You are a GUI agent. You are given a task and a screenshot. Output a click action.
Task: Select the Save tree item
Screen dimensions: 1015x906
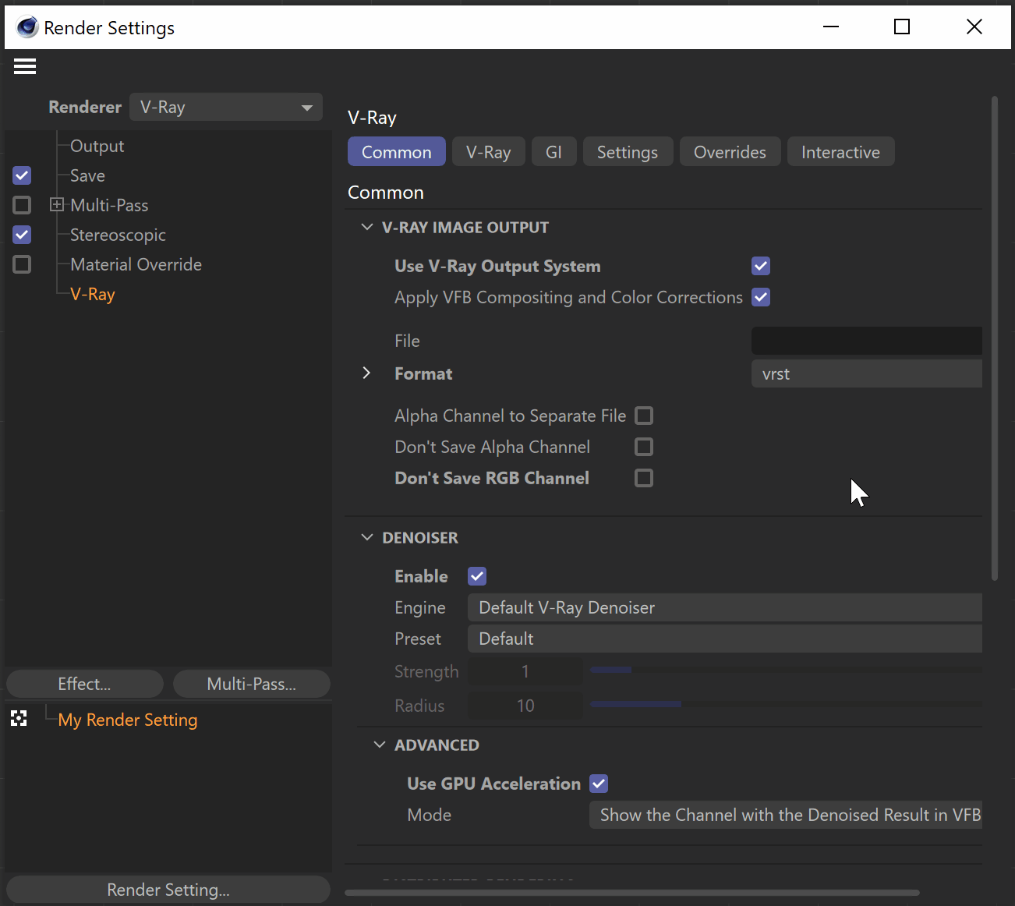(x=87, y=175)
